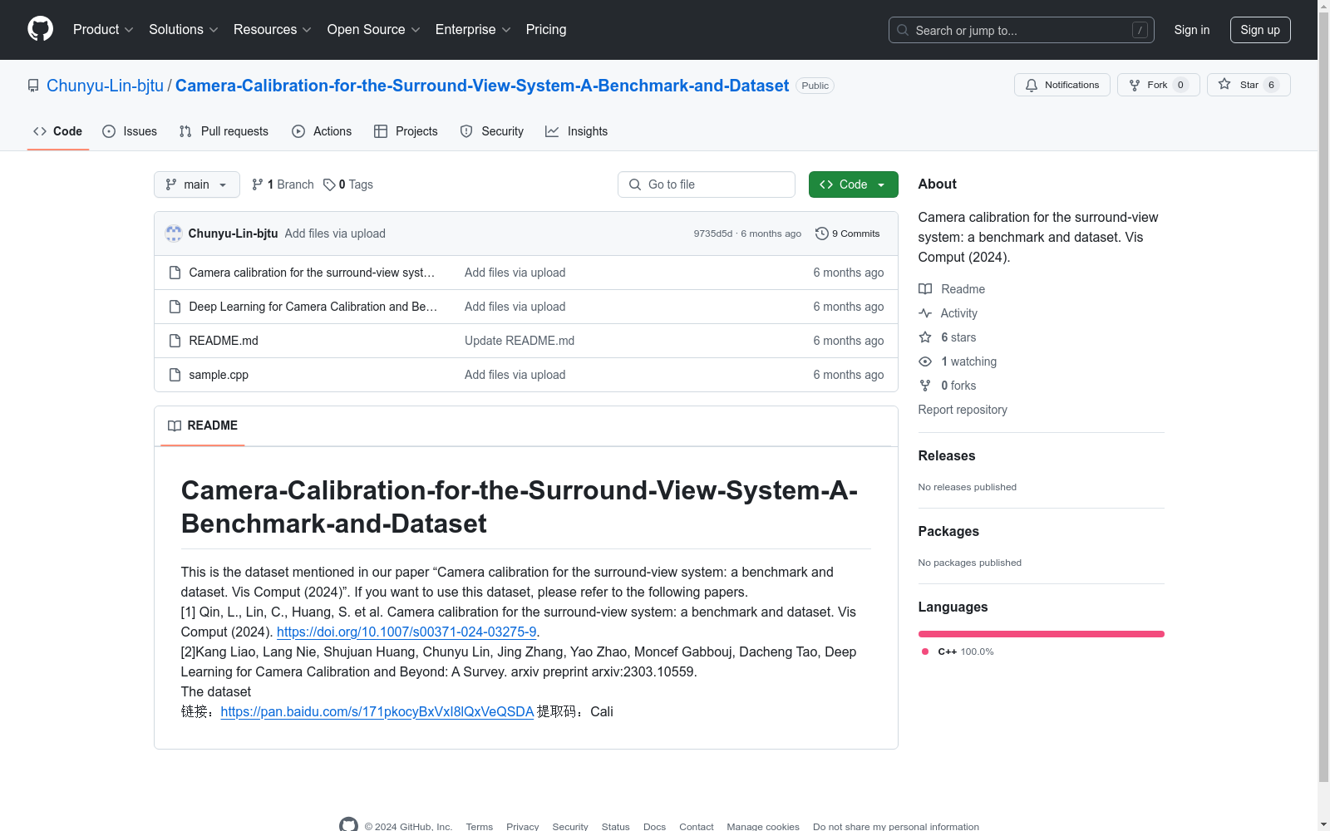Open the Update README.md commit message
Screen dimensions: 1330x831
point(520,341)
